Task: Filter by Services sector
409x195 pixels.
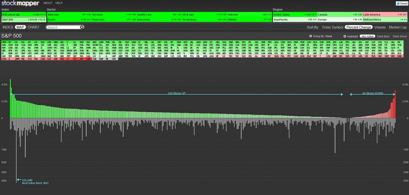Action: 114,14
